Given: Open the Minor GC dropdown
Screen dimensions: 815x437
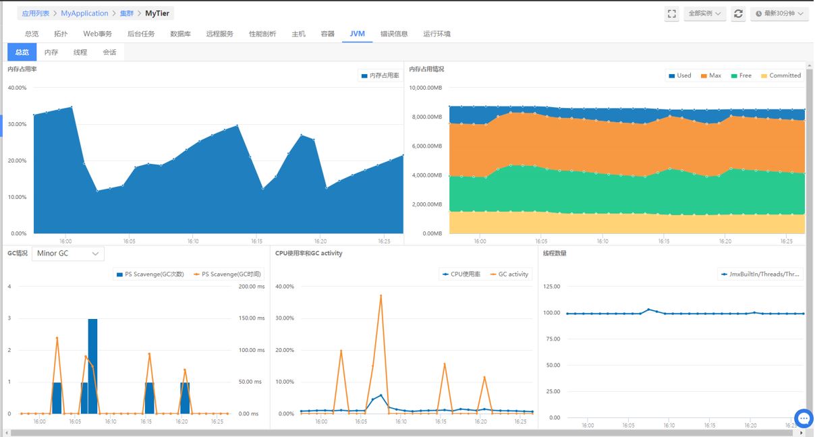Looking at the screenshot, I should [x=68, y=254].
